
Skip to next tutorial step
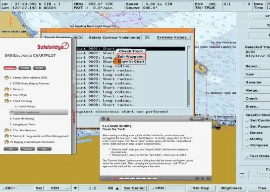pyautogui.click(x=208, y=179)
